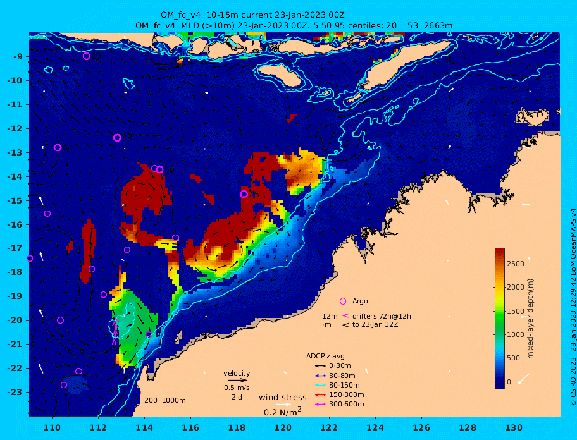Click the blue 30-80m ADCP arrow in legend
The image size is (577, 440).
tap(320, 376)
